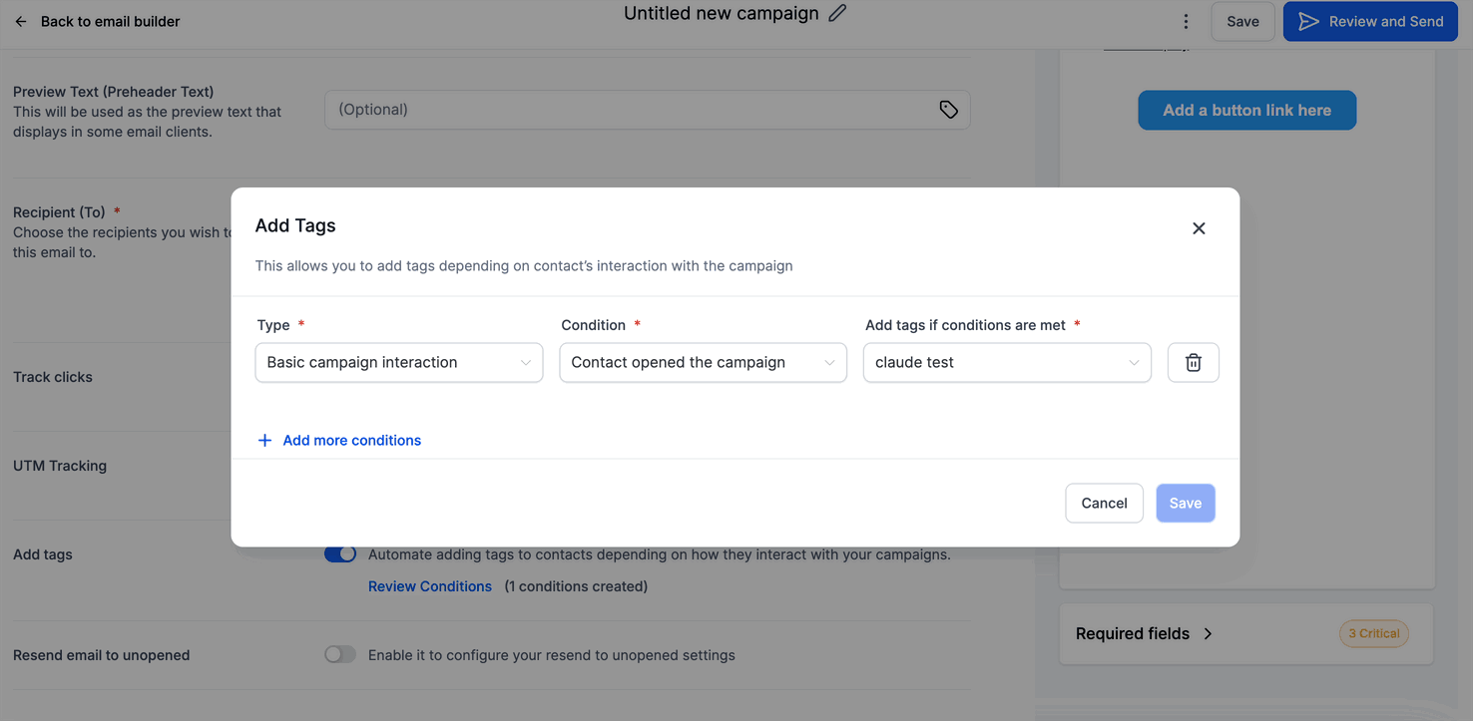The width and height of the screenshot is (1473, 721).
Task: Click the plus icon to add conditions
Action: point(264,441)
